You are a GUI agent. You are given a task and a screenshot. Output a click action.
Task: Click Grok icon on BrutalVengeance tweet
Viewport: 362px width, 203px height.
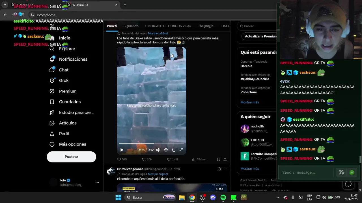(x=219, y=169)
